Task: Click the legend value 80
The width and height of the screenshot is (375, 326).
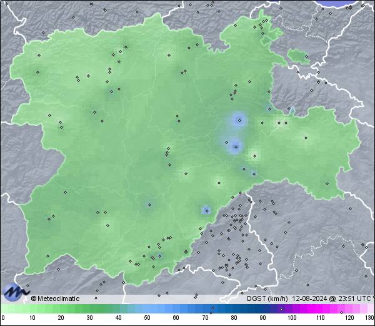Action: tap(234, 318)
